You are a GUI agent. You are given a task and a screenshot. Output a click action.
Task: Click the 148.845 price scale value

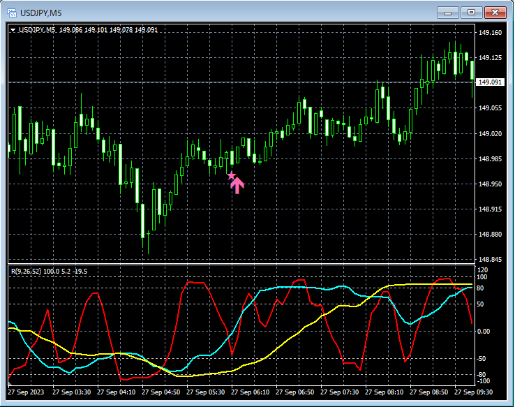click(490, 260)
